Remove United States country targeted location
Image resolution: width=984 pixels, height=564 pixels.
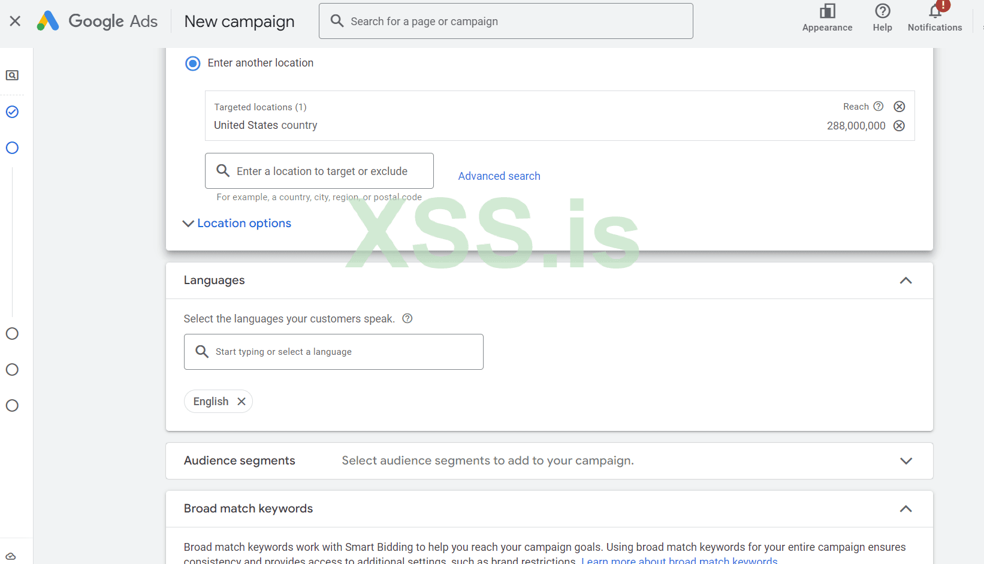tap(899, 126)
